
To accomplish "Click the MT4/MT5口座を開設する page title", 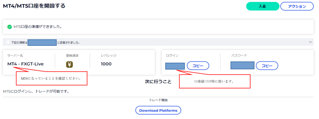I will tap(34, 6).
